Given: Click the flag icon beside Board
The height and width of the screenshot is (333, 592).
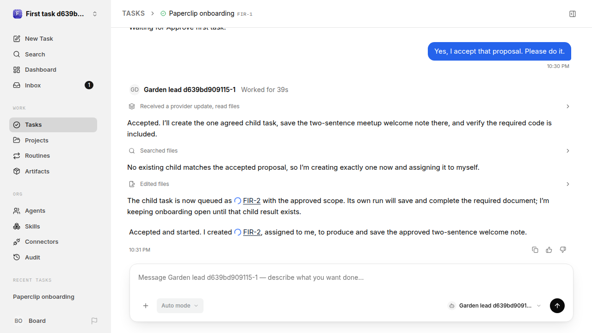Looking at the screenshot, I should click(94, 321).
